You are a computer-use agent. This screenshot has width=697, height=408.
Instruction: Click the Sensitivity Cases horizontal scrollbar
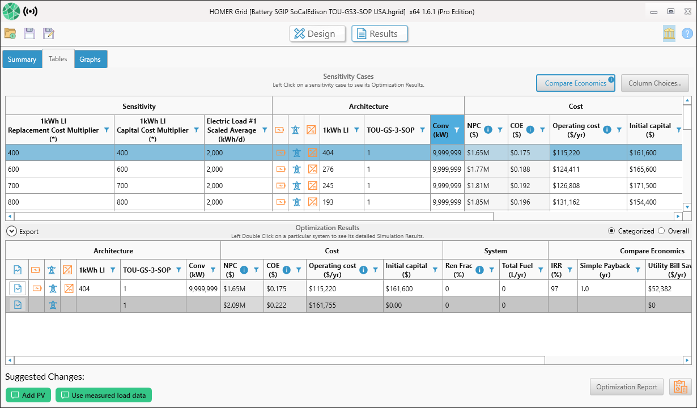(254, 216)
